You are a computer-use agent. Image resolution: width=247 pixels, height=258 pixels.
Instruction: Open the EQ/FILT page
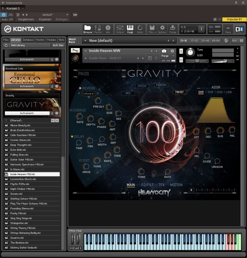(147, 185)
